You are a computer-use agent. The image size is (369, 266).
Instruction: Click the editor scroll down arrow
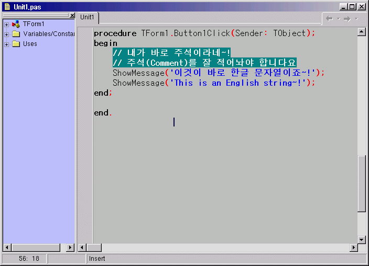tap(361, 240)
